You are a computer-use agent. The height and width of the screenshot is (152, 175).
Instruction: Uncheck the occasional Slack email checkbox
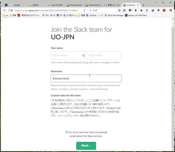(67, 132)
